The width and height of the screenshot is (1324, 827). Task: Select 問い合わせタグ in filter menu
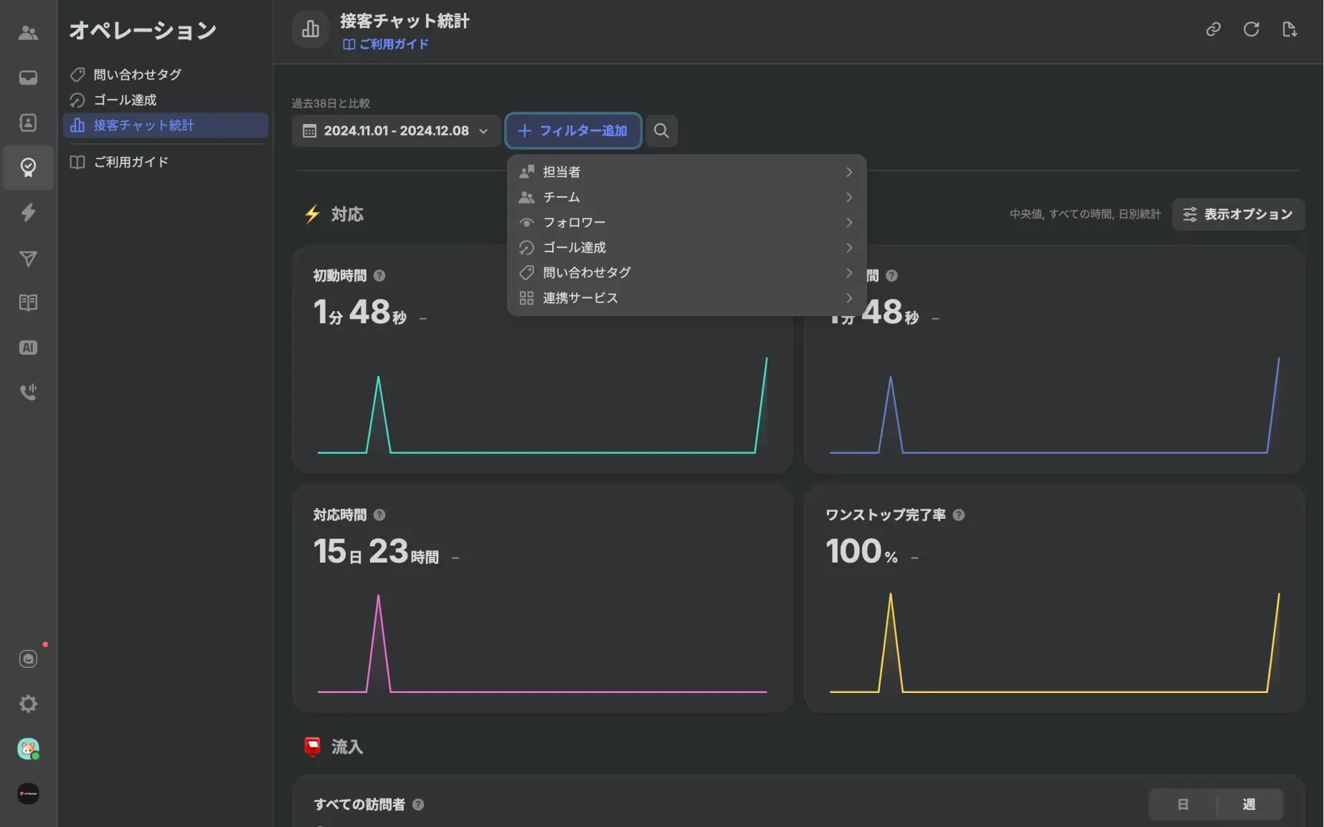click(x=686, y=272)
